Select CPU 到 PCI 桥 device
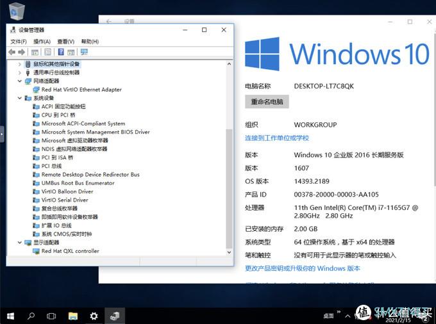Viewport: 436px width, 324px height. tap(58, 115)
